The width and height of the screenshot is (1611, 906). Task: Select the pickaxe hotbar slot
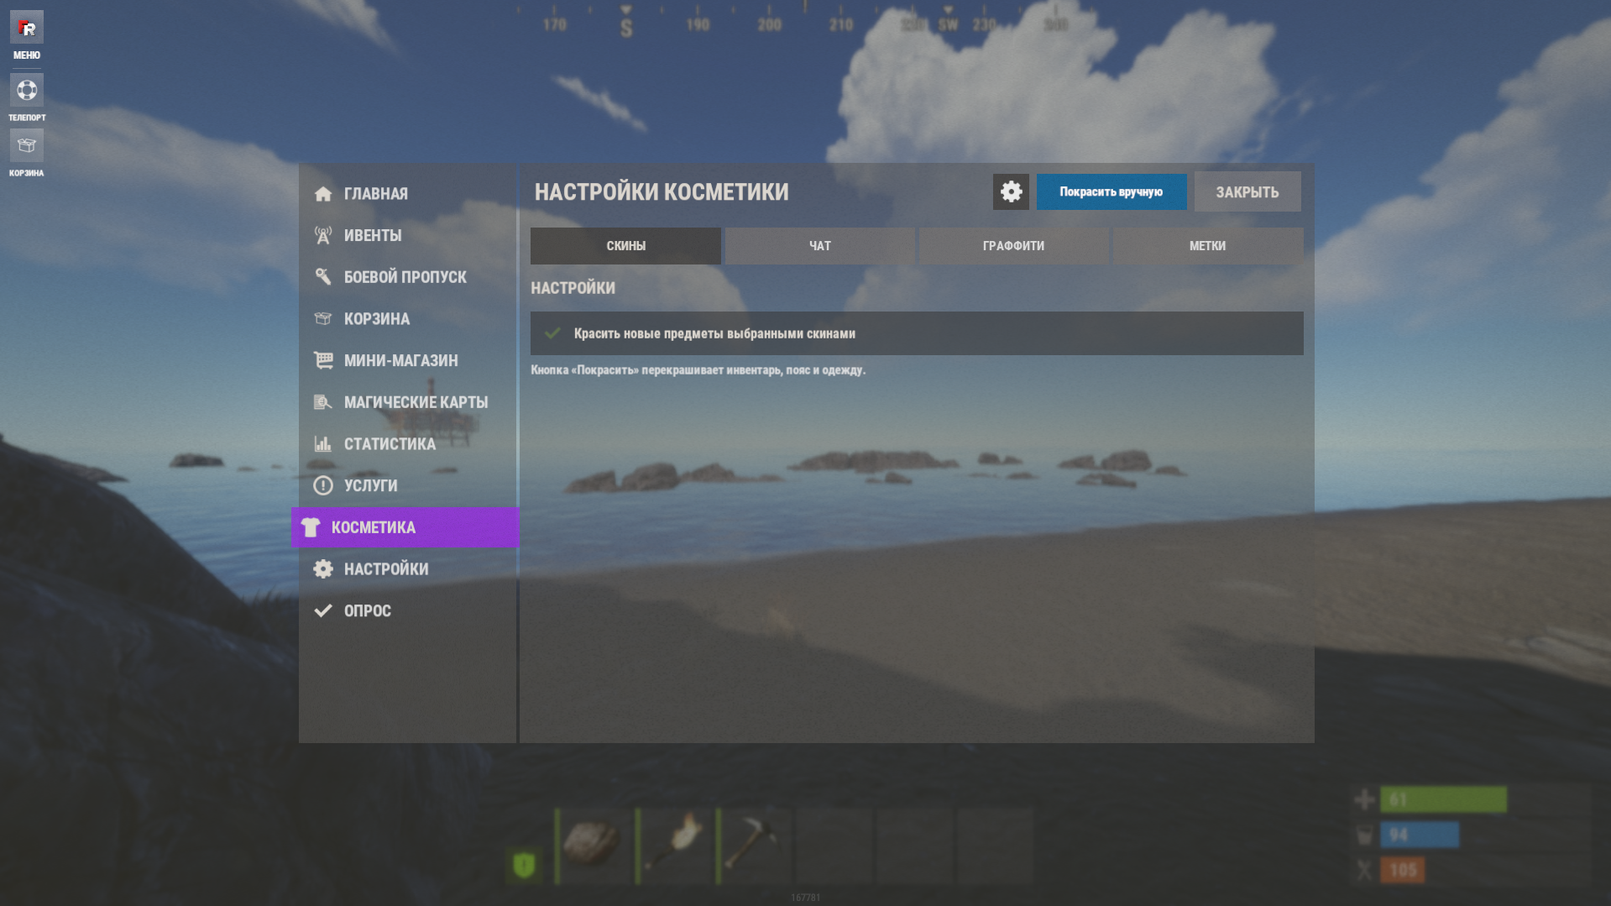coord(754,845)
